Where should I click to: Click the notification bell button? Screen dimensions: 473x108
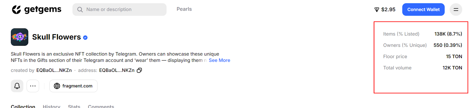tap(17, 86)
